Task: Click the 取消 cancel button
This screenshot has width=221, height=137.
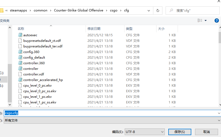Action: 207,132
